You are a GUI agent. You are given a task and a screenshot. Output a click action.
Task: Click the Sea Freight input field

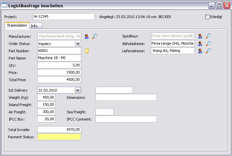(104, 112)
